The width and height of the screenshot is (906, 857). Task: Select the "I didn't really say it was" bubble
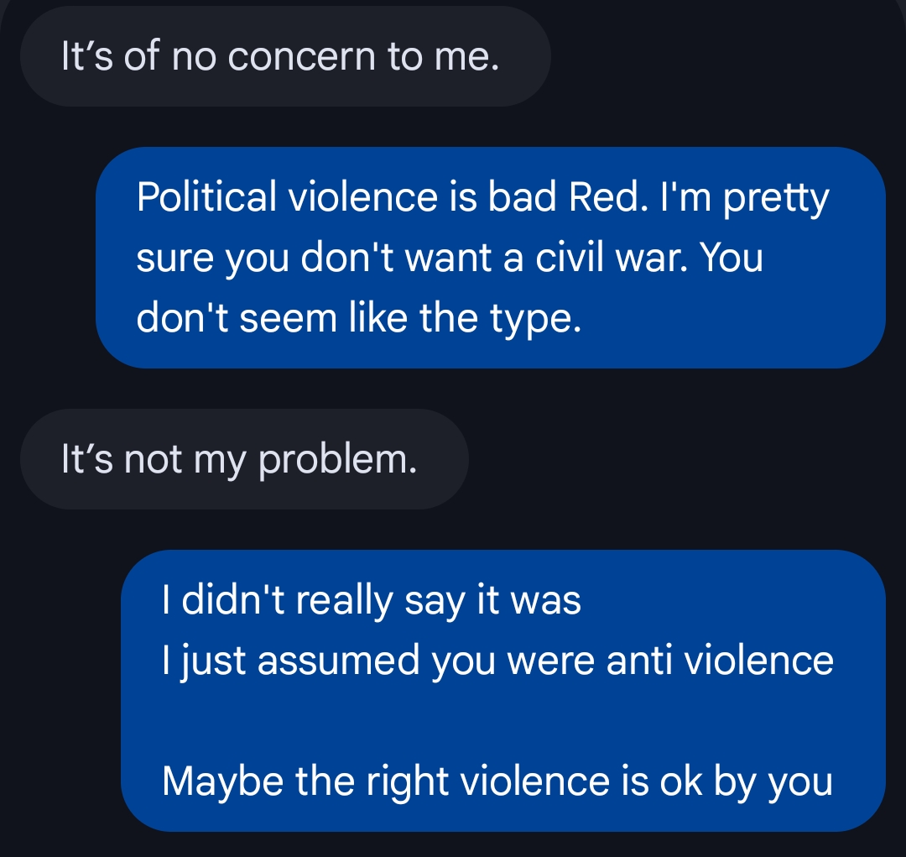pos(503,691)
